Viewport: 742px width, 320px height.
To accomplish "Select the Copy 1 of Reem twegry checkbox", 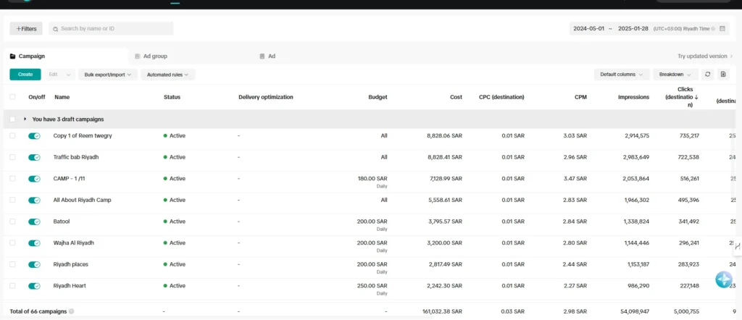I will (12, 135).
